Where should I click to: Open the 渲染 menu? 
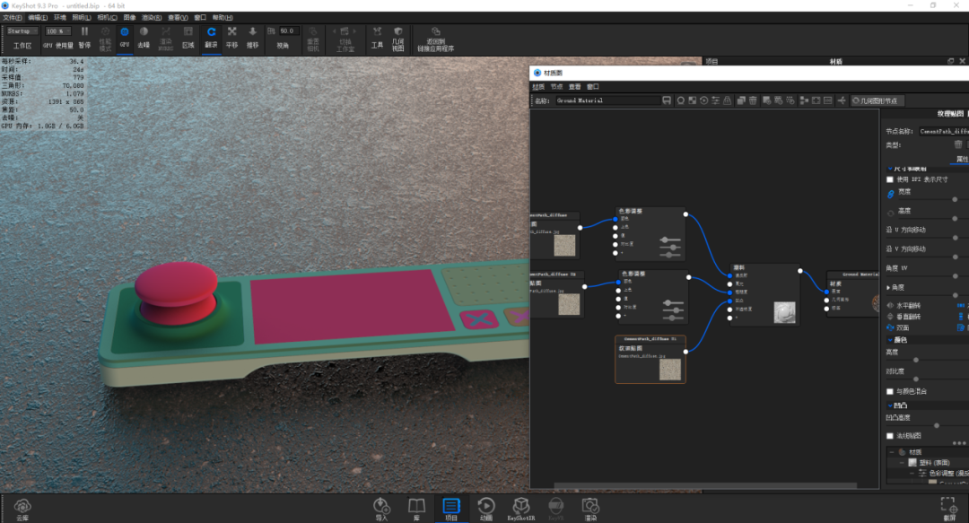click(152, 17)
